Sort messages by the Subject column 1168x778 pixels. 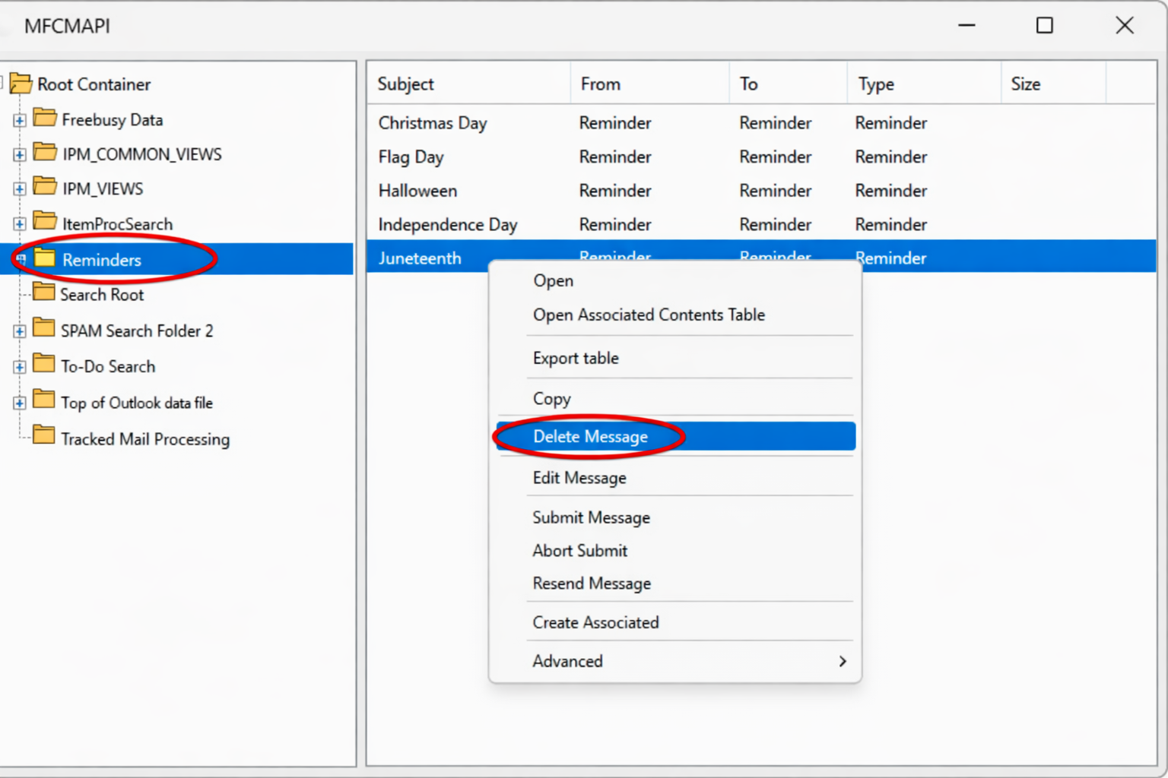pyautogui.click(x=405, y=84)
